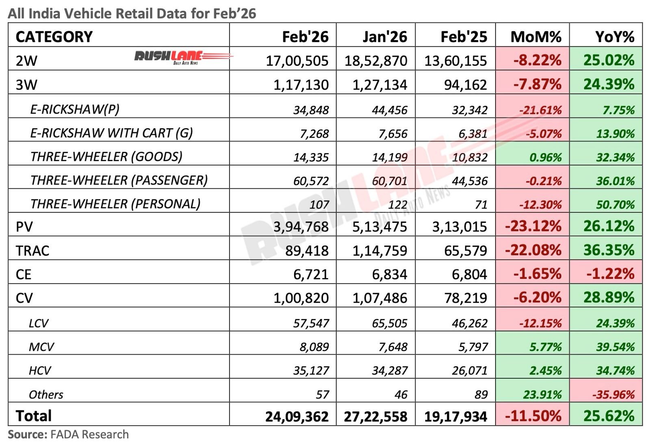Select the 2W category row label
Image resolution: width=650 pixels, height=444 pixels.
click(24, 60)
